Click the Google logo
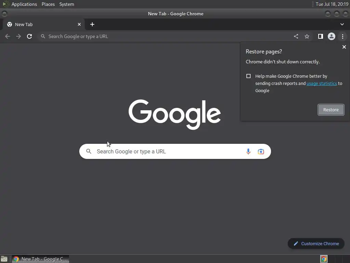Screen dimensions: 350x263 (175, 114)
